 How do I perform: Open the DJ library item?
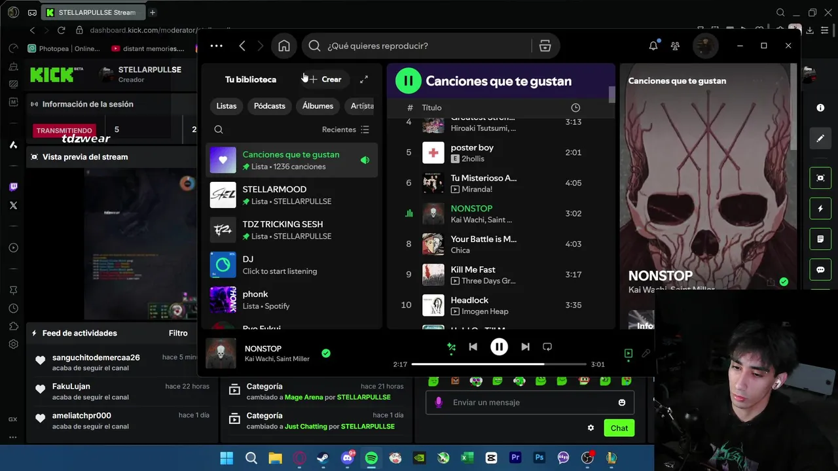[292, 265]
